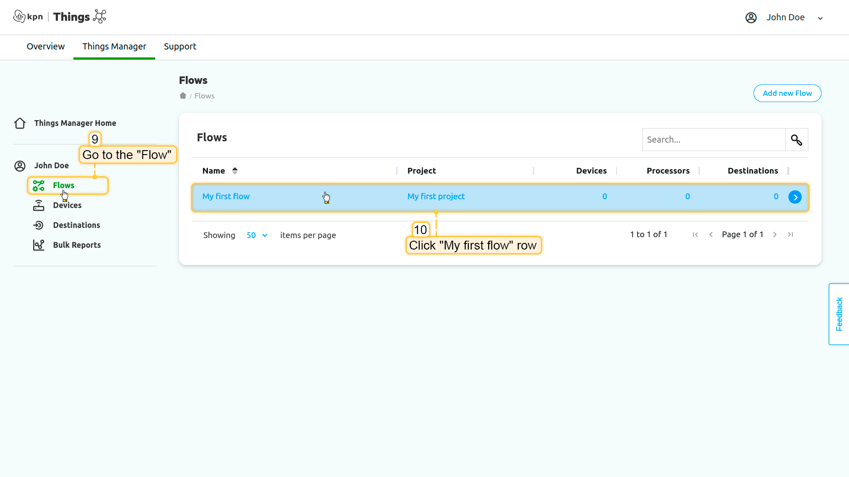This screenshot has width=849, height=477.
Task: Expand the John Doe account dropdown chevron
Action: point(820,18)
